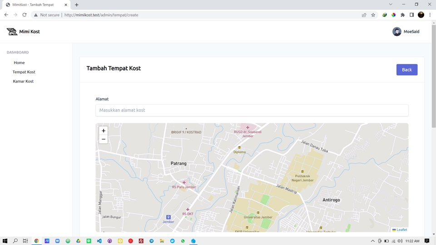Go back with the browser back arrow
The height and width of the screenshot is (245, 436).
6,15
